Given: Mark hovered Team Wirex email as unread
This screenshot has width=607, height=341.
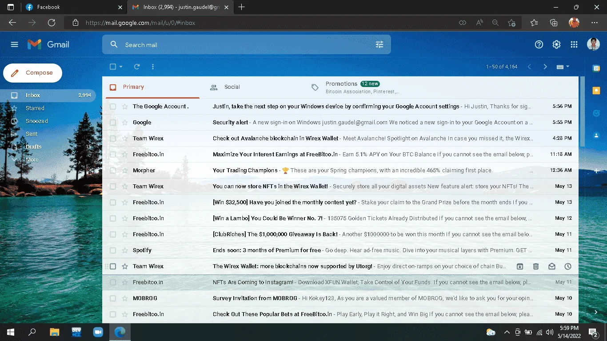Looking at the screenshot, I should pos(551,266).
